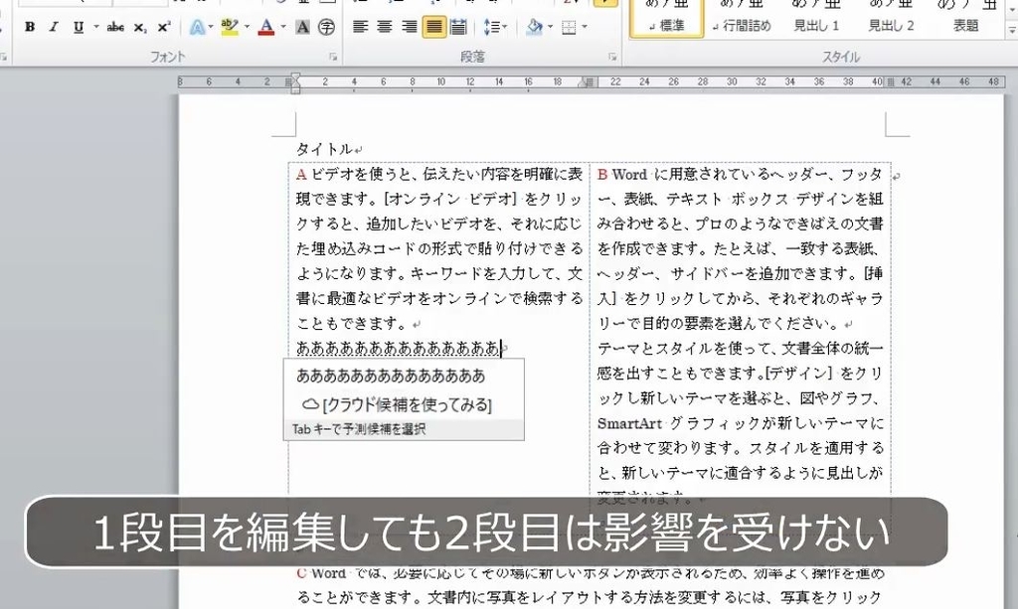The image size is (1018, 609).
Task: Open the shading color dropdown arrow
Action: pyautogui.click(x=550, y=27)
